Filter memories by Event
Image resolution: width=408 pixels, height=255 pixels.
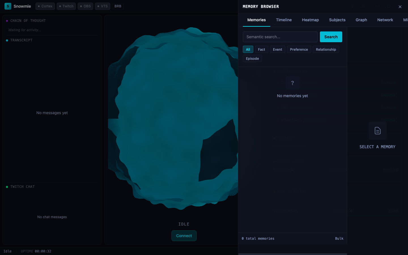tap(277, 50)
